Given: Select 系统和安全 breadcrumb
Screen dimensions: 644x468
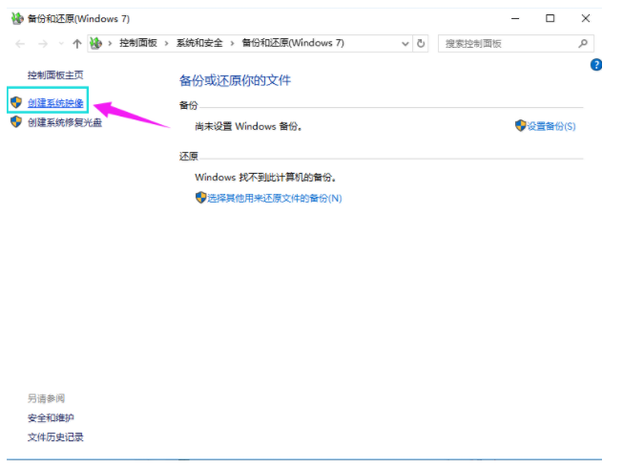Looking at the screenshot, I should pyautogui.click(x=199, y=43).
